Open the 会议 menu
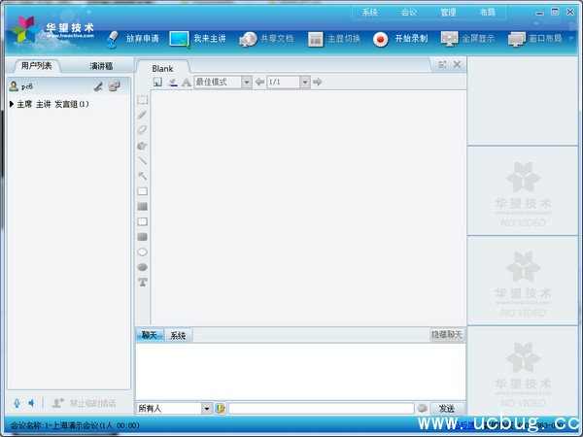The width and height of the screenshot is (583, 437). click(x=410, y=13)
